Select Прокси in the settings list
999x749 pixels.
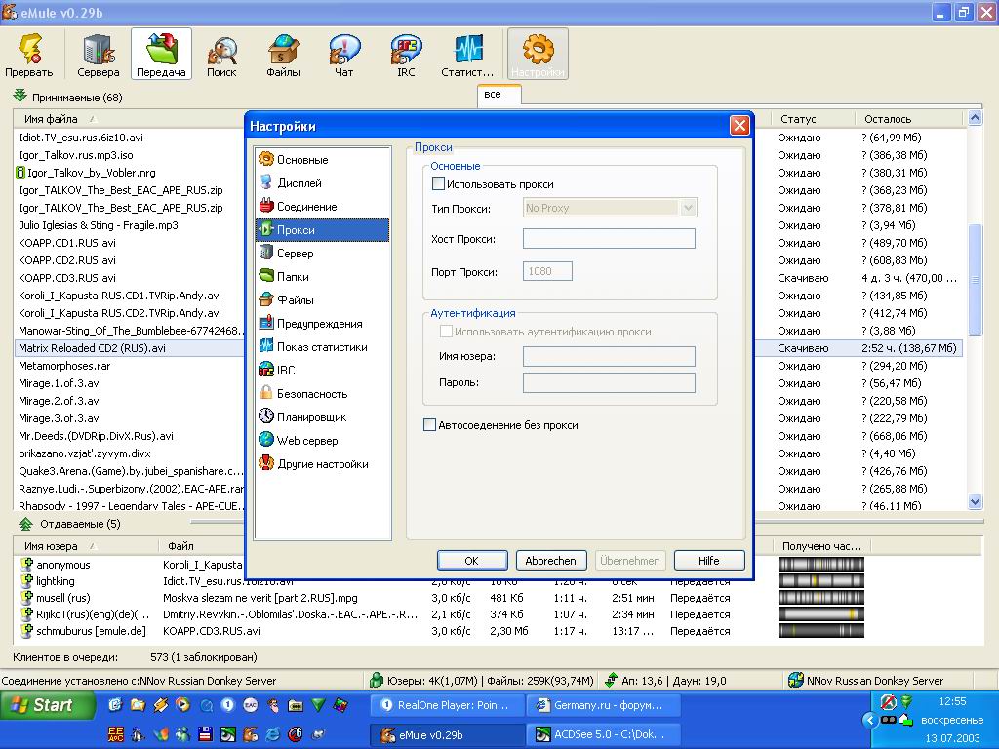[x=322, y=230]
